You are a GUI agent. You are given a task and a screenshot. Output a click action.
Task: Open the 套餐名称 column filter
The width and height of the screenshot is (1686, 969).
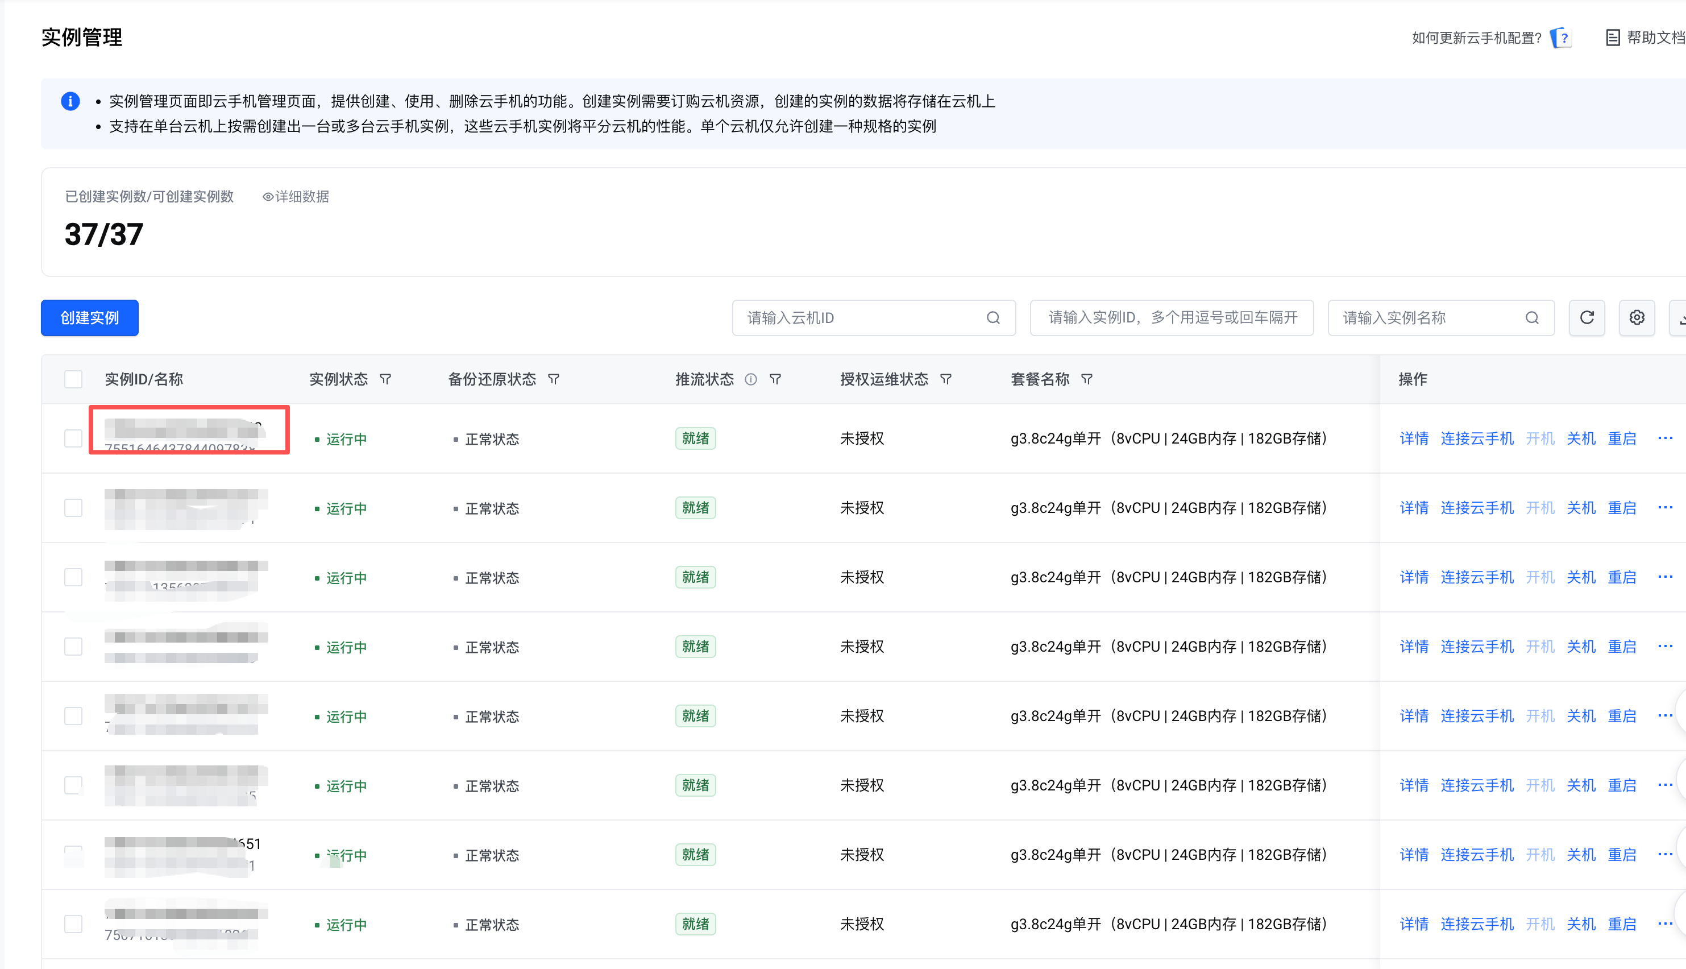coord(1087,379)
